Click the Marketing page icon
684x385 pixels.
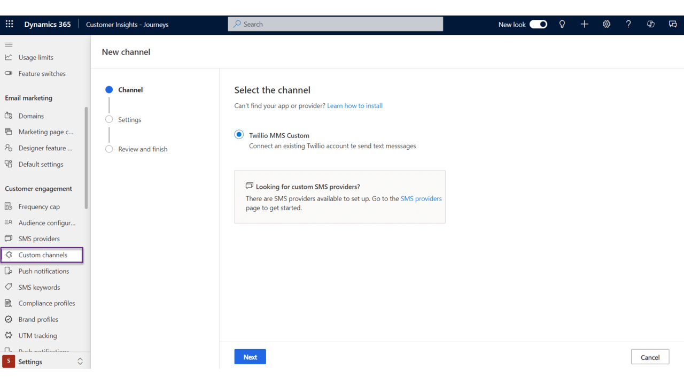click(x=9, y=132)
